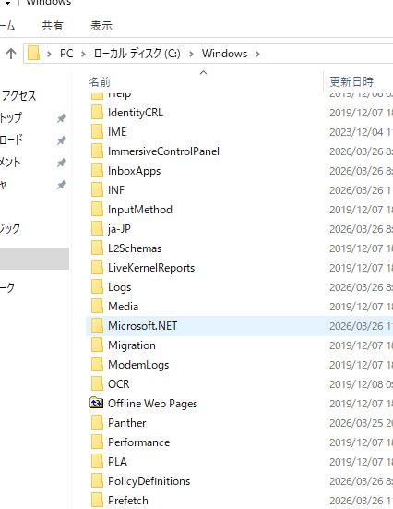This screenshot has height=509, width=393.
Task: Select the ja-JP folder icon
Action: tap(97, 229)
